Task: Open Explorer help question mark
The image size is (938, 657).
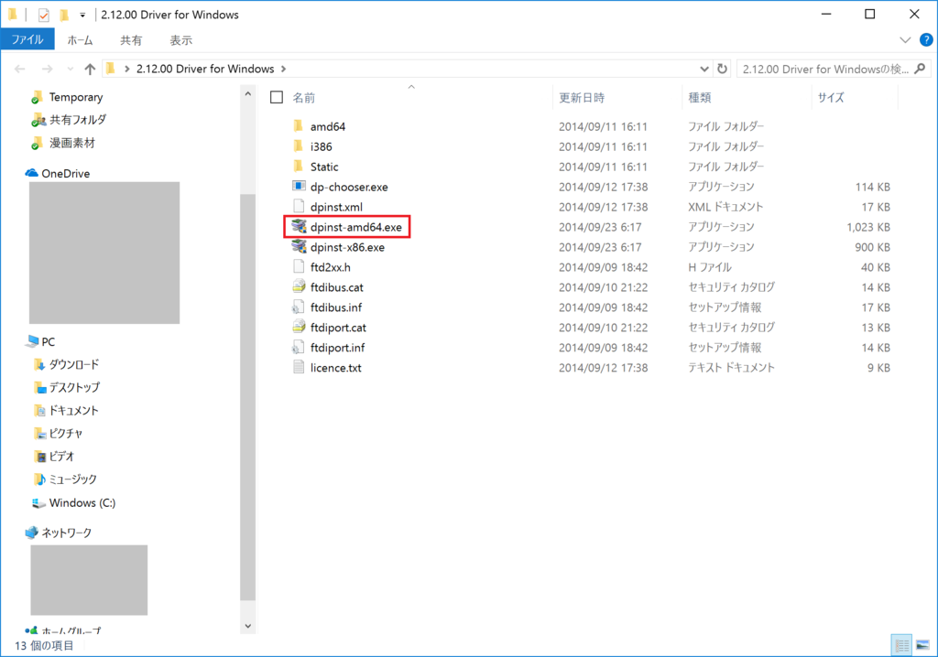Action: tap(926, 40)
